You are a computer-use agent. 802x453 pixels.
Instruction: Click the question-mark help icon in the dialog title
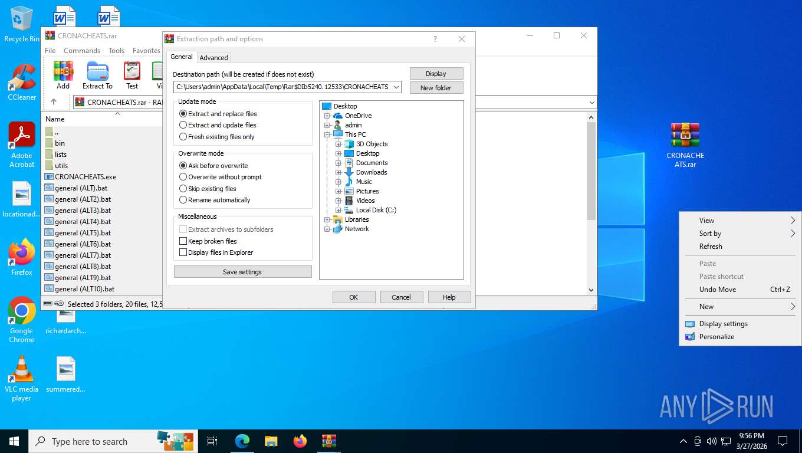coord(435,39)
